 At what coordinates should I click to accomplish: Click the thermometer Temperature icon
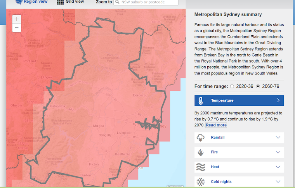click(200, 101)
